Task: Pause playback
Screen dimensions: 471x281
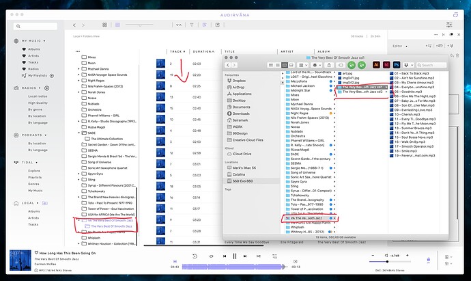Action: point(235,256)
